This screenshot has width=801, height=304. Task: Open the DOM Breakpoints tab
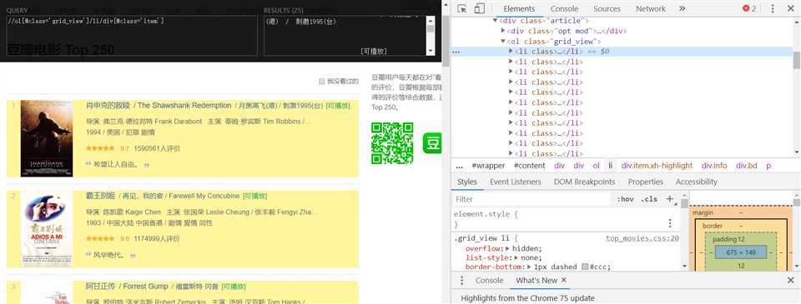click(x=584, y=182)
